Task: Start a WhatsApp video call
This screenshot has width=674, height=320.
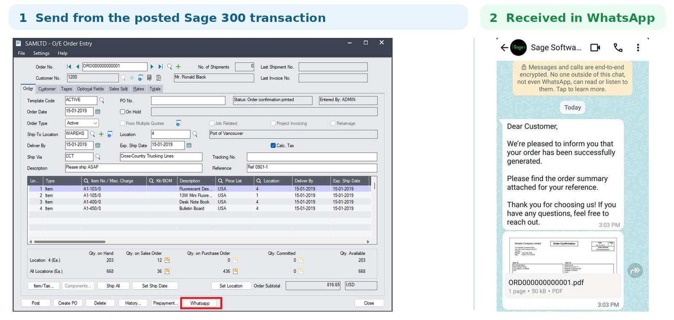Action: point(595,48)
